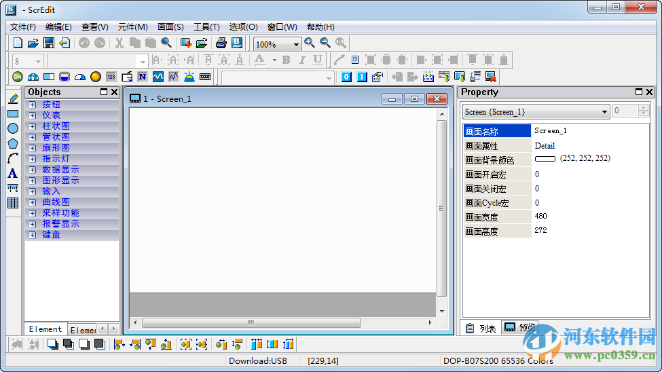Click the 画面宽度 value 480
662x372 pixels.
[x=541, y=216]
